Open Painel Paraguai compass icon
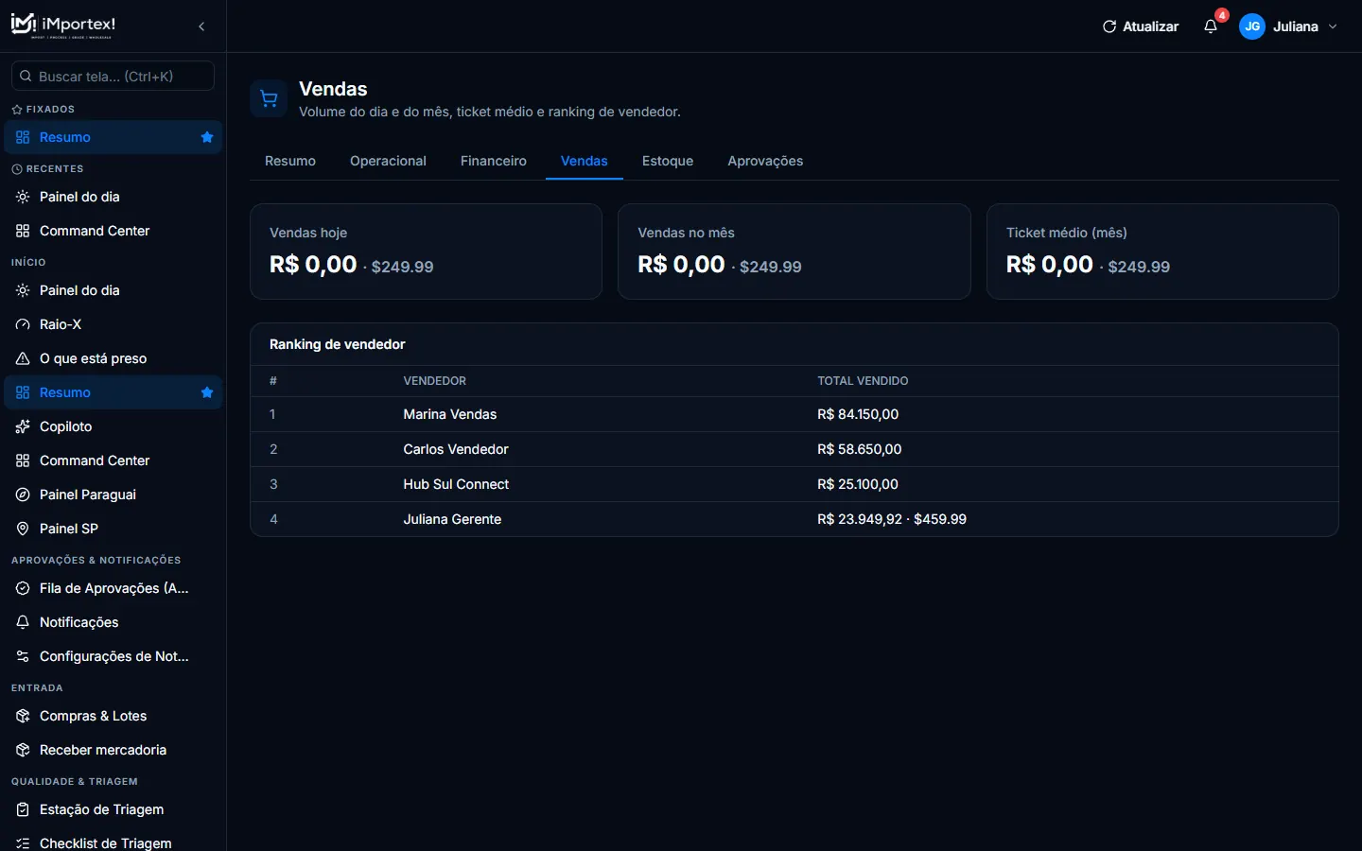Screen dimensions: 1362x851 pos(23,495)
